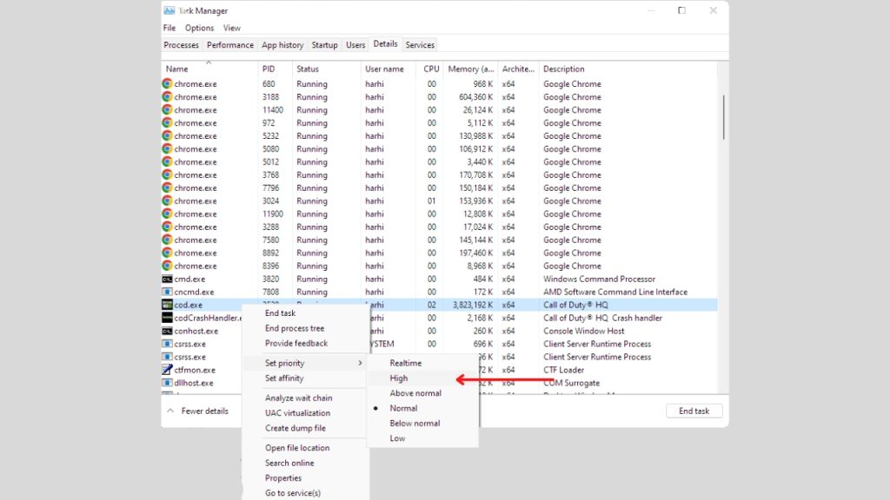Click the Task Manager title bar icon

tap(169, 10)
